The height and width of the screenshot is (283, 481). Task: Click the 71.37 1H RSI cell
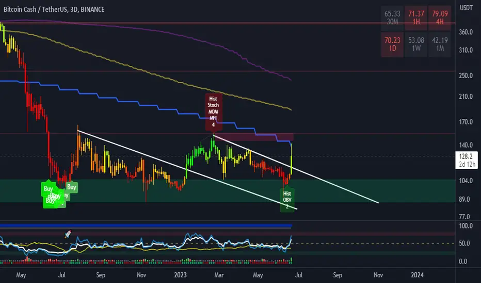point(416,17)
